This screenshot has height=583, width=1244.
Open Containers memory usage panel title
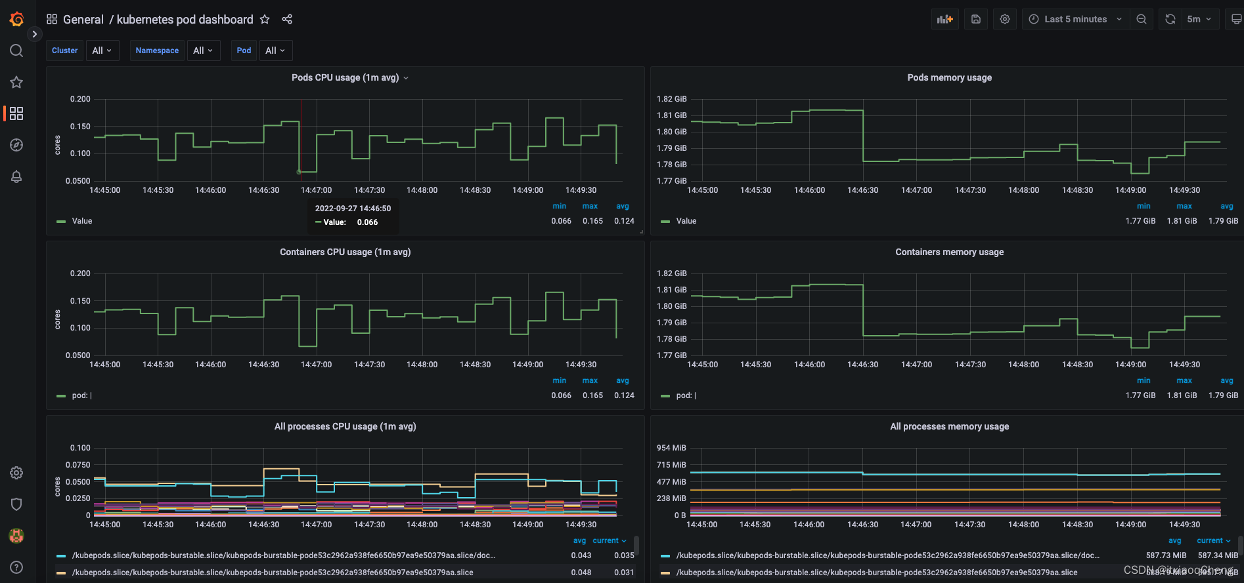(x=949, y=252)
